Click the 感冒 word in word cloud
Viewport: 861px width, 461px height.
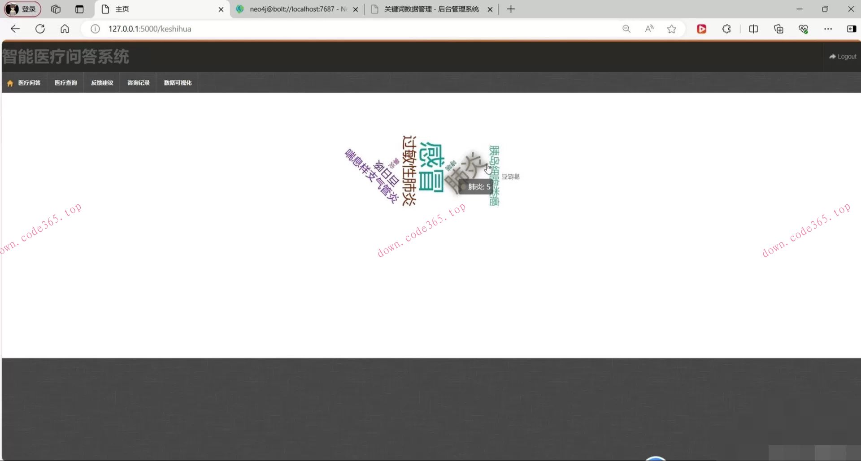click(x=431, y=167)
